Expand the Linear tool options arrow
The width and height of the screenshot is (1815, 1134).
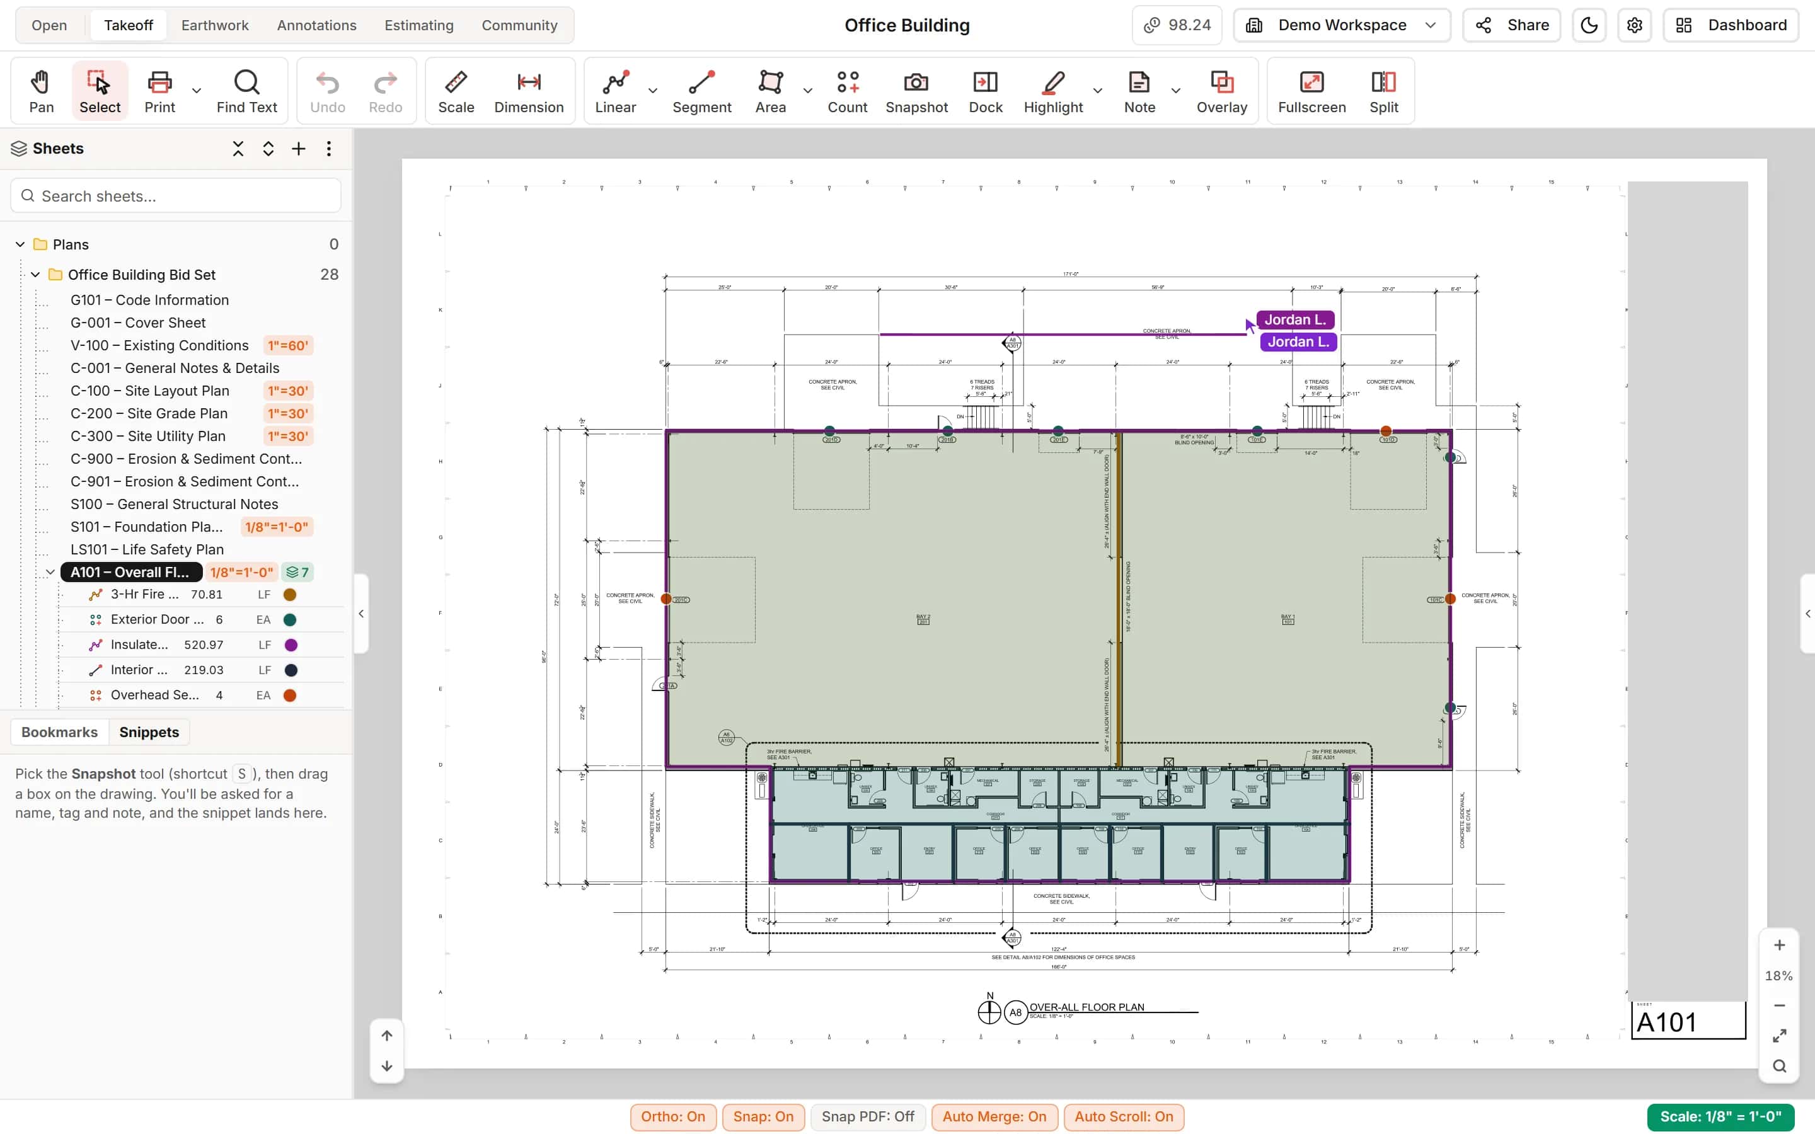point(652,91)
